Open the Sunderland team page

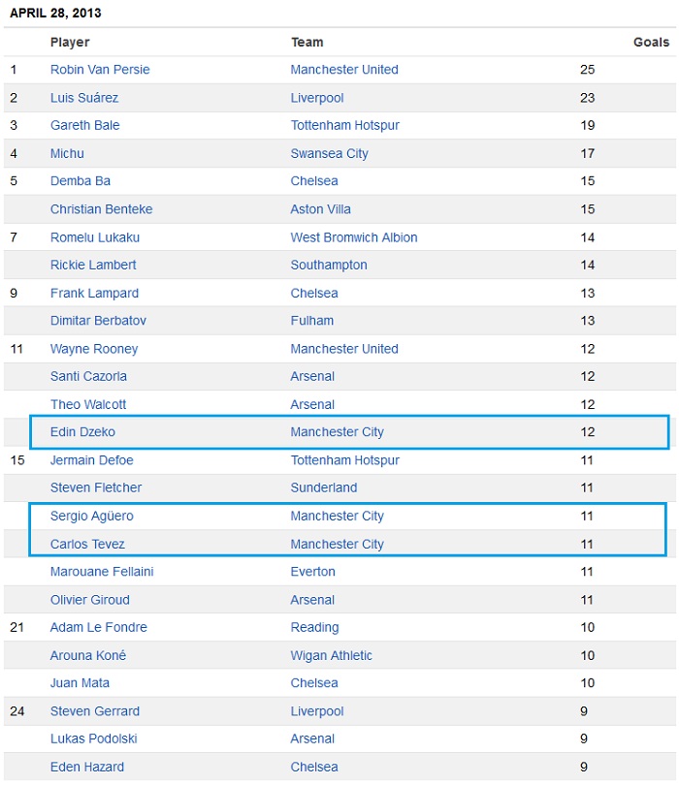[x=323, y=487]
